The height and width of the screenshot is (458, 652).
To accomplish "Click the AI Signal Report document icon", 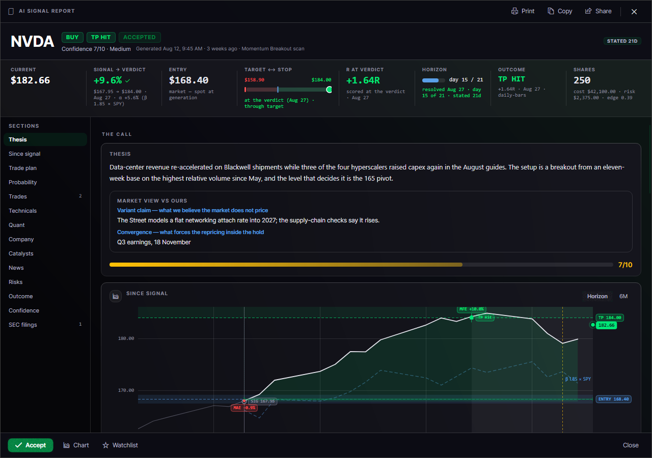I will [x=11, y=11].
